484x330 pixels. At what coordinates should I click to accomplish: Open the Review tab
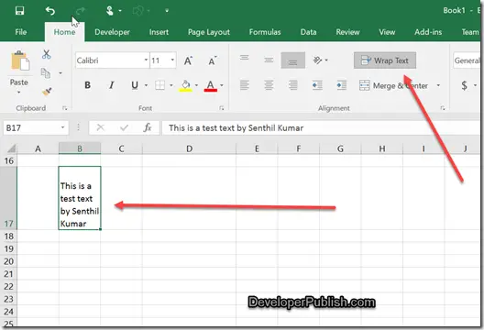347,32
